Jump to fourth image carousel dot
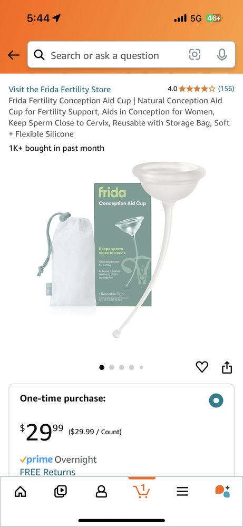The height and width of the screenshot is (527, 243). pyautogui.click(x=131, y=367)
